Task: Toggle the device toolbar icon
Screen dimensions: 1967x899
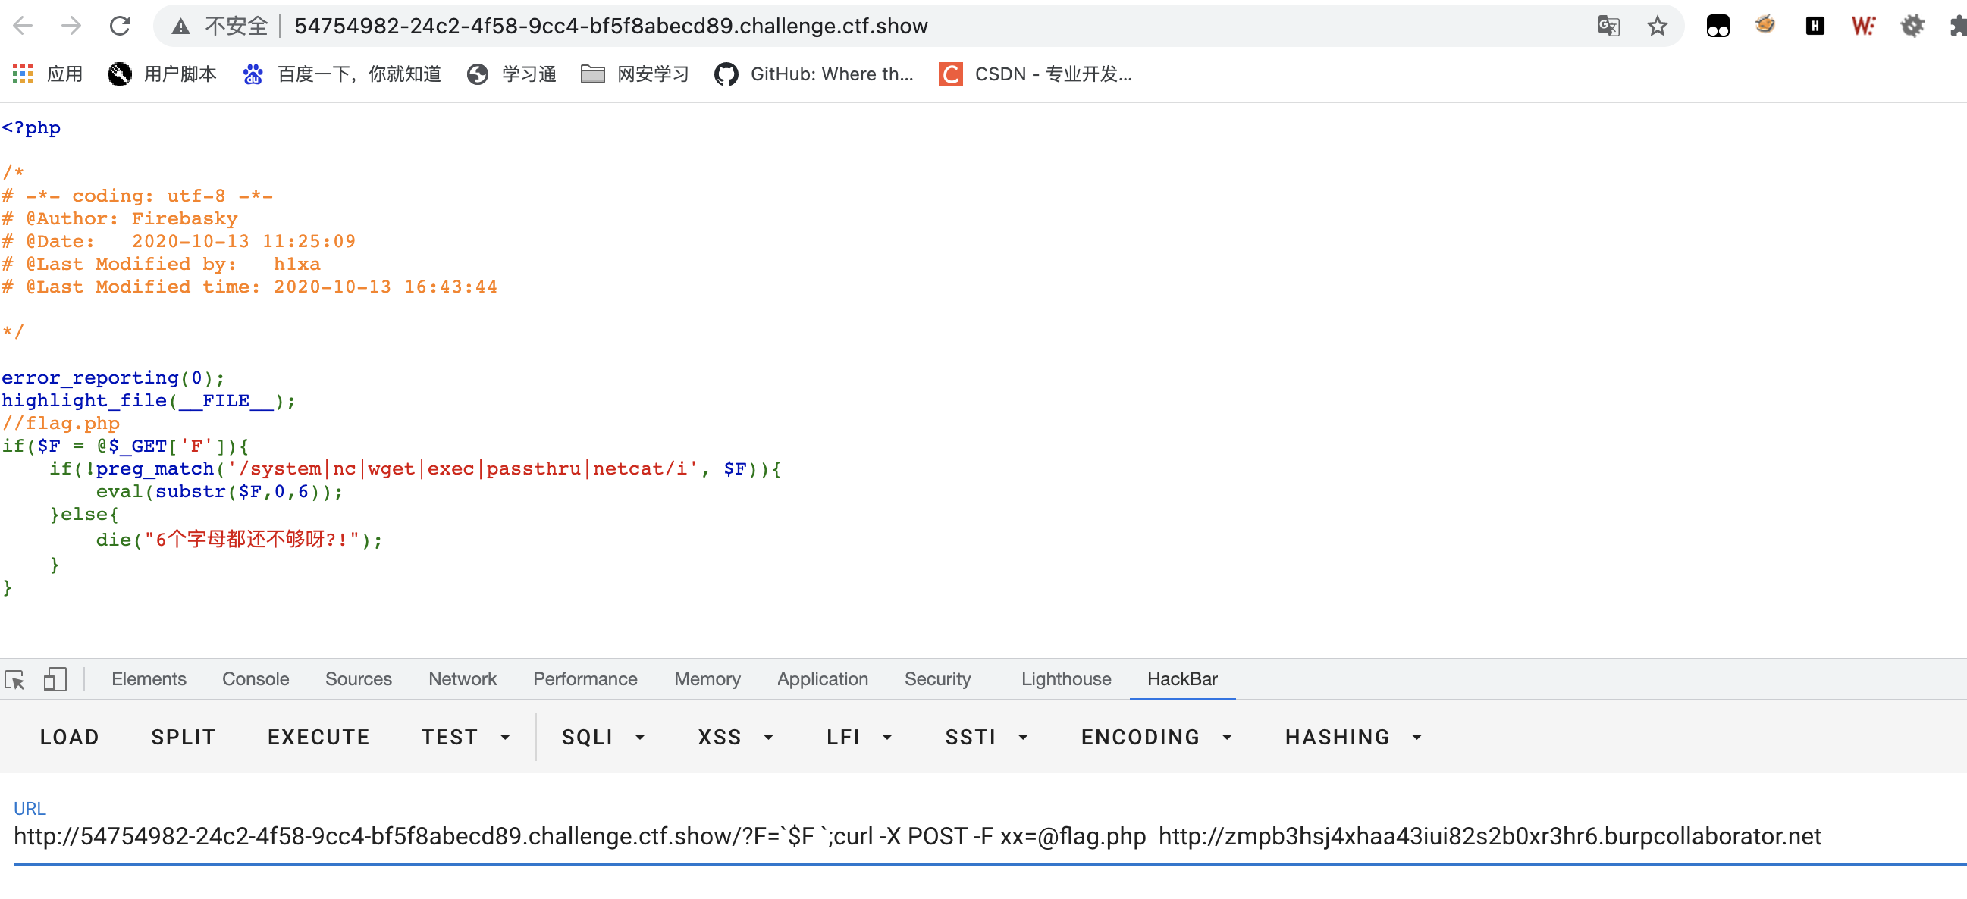Action: 55,678
